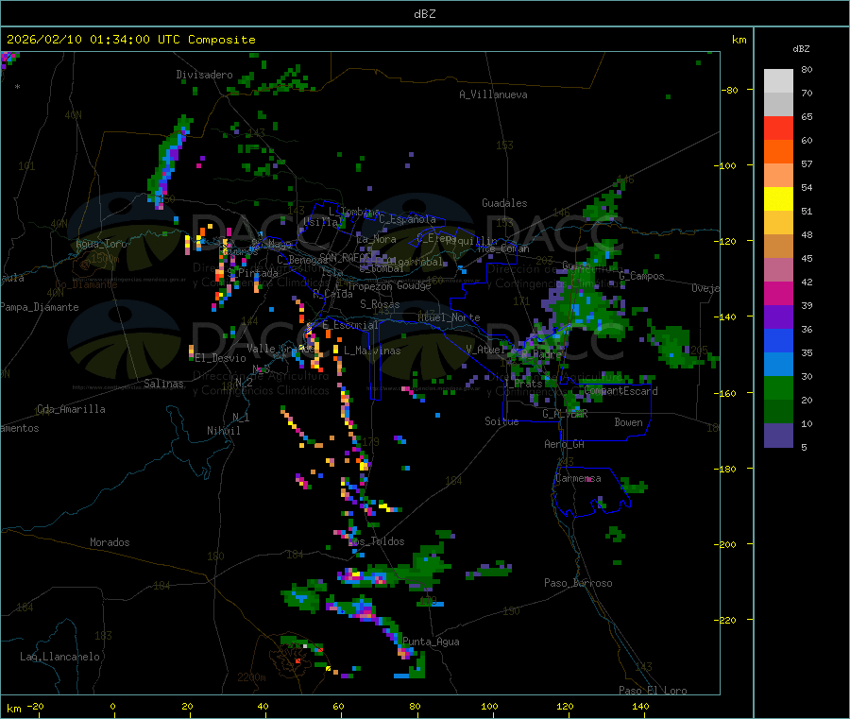Viewport: 850px width, 719px height.
Task: Click the red swatch in the dBZ legend
Action: coord(778,128)
